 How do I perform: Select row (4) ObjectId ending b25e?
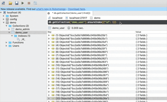(82, 45)
